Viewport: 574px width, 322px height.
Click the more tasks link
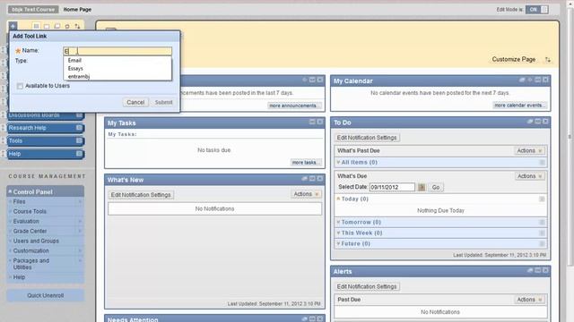coord(307,163)
